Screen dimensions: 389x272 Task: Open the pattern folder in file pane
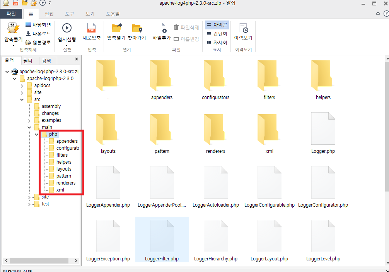click(x=162, y=134)
